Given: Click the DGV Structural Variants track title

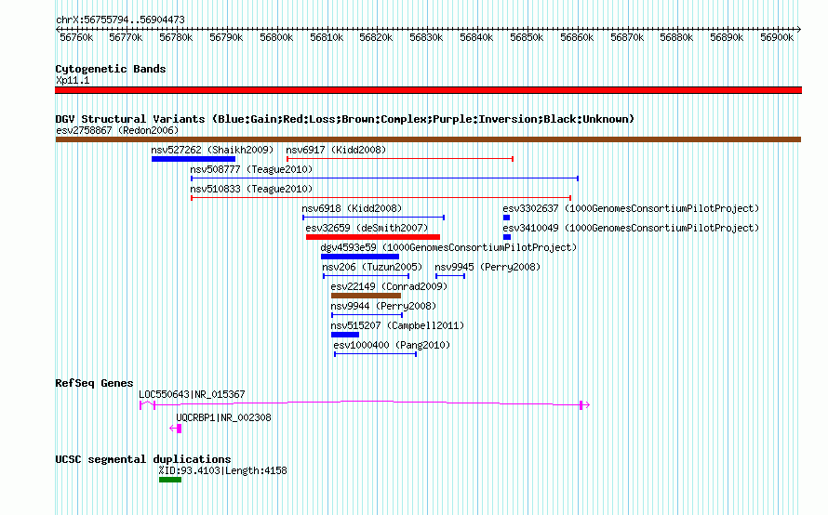Looking at the screenshot, I should coord(345,119).
